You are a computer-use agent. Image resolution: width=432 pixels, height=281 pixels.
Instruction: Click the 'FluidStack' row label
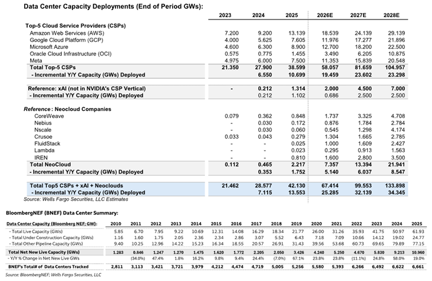[47, 144]
